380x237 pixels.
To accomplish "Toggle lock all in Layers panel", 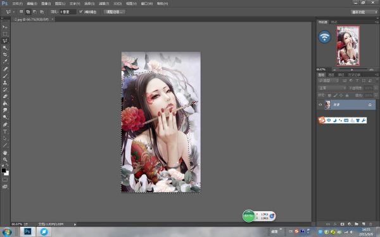I will [347, 95].
